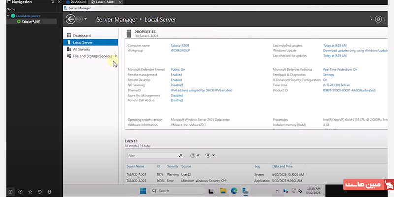Refresh Server Manager with the refresh icon
This screenshot has height=197, width=394.
pyautogui.click(x=378, y=19)
